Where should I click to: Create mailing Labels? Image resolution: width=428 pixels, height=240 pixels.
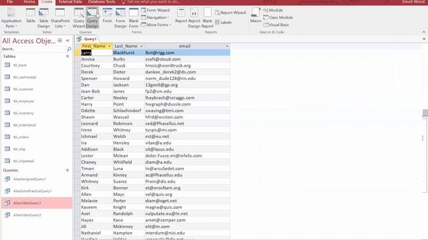(x=223, y=22)
